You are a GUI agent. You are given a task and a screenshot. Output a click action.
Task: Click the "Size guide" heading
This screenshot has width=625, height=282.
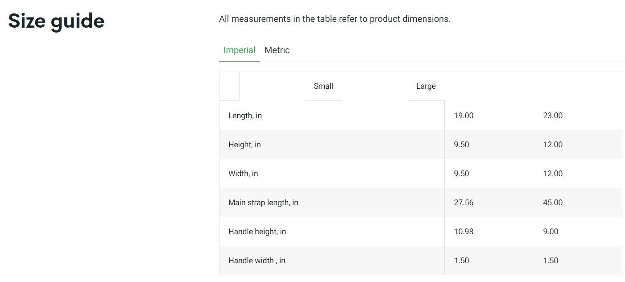coord(56,21)
